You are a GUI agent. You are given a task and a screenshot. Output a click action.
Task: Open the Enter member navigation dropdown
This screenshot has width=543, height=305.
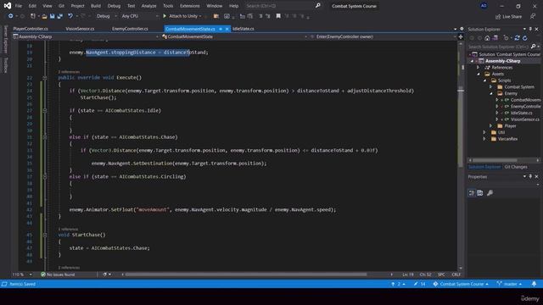[383, 36]
